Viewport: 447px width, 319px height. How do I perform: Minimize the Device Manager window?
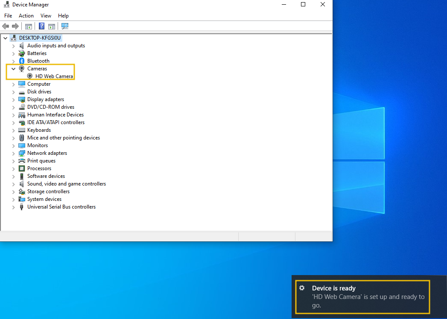(x=284, y=4)
